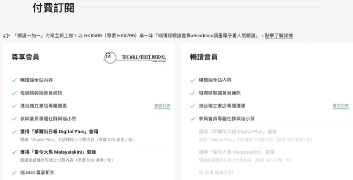Click the Wall Street Journal logo
Viewport: 353px width, 180px height.
click(144, 57)
